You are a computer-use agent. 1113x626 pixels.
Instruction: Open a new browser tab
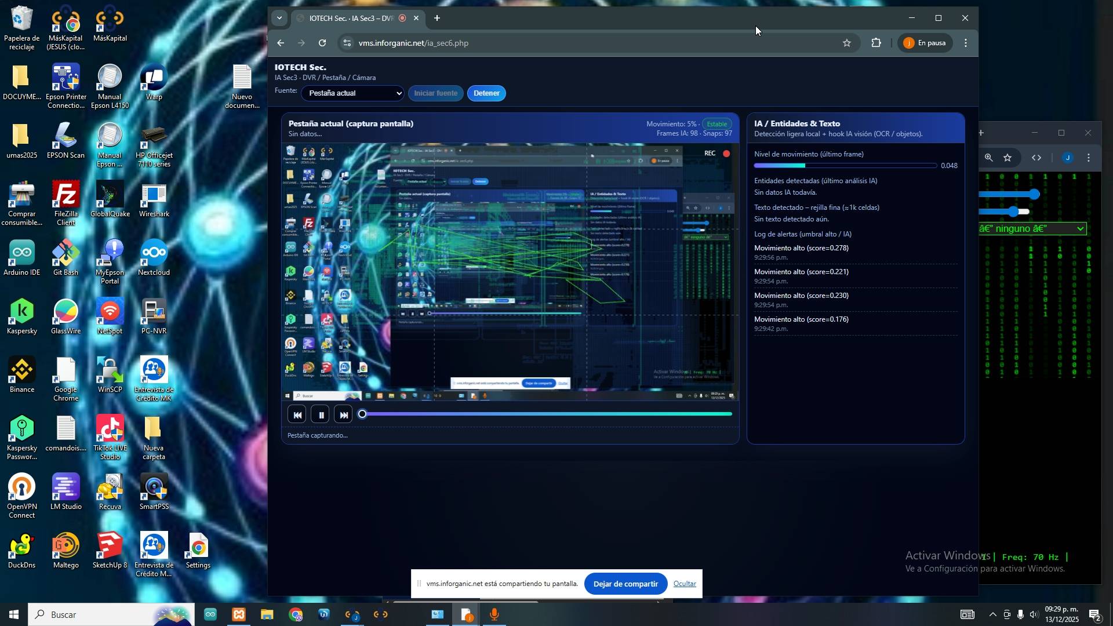(x=437, y=18)
